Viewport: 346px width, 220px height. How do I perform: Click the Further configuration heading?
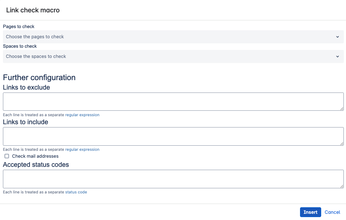click(39, 77)
